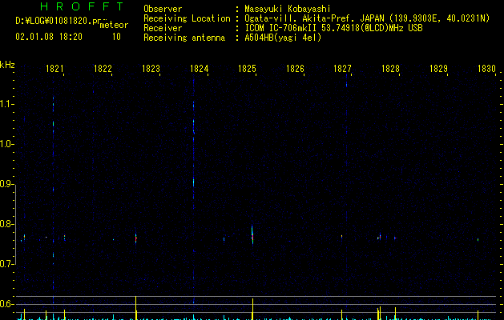Image resolution: width=504 pixels, height=320 pixels.
Task: Click frequency axis label 0.6
Action: click(6, 304)
